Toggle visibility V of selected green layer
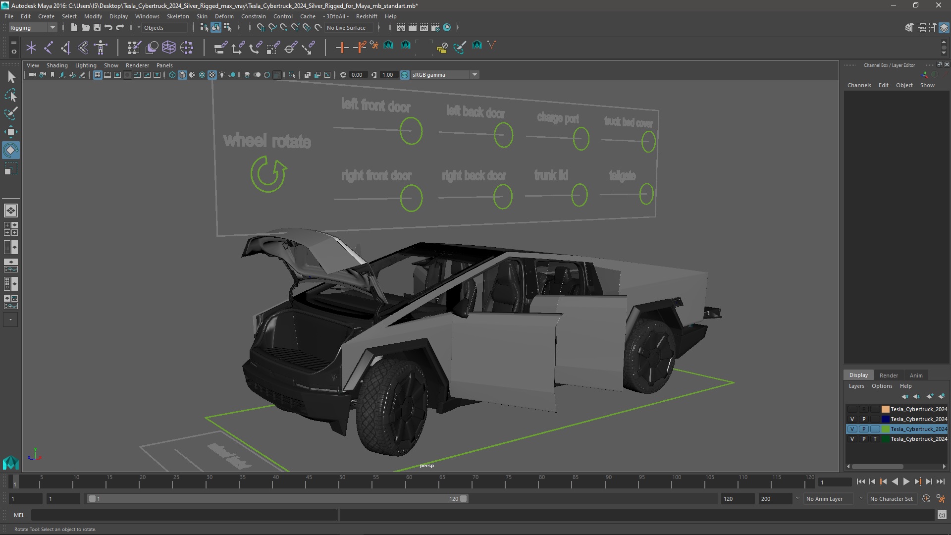This screenshot has height=535, width=951. click(852, 429)
